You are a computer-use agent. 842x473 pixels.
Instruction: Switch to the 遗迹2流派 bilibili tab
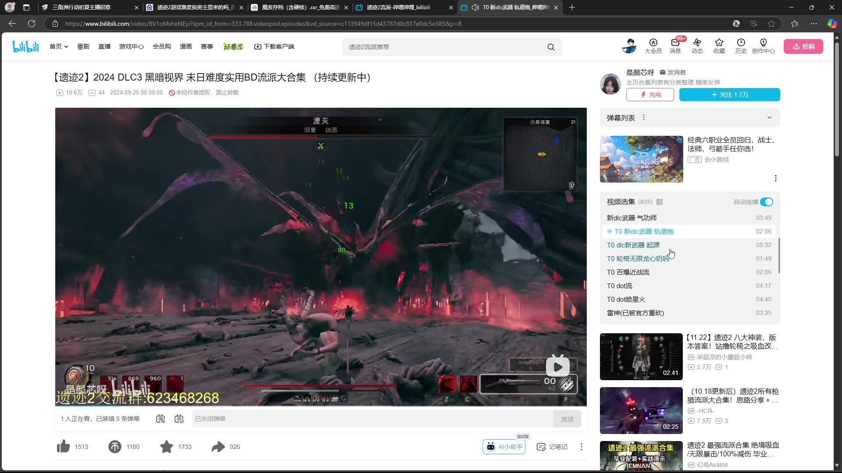[404, 7]
